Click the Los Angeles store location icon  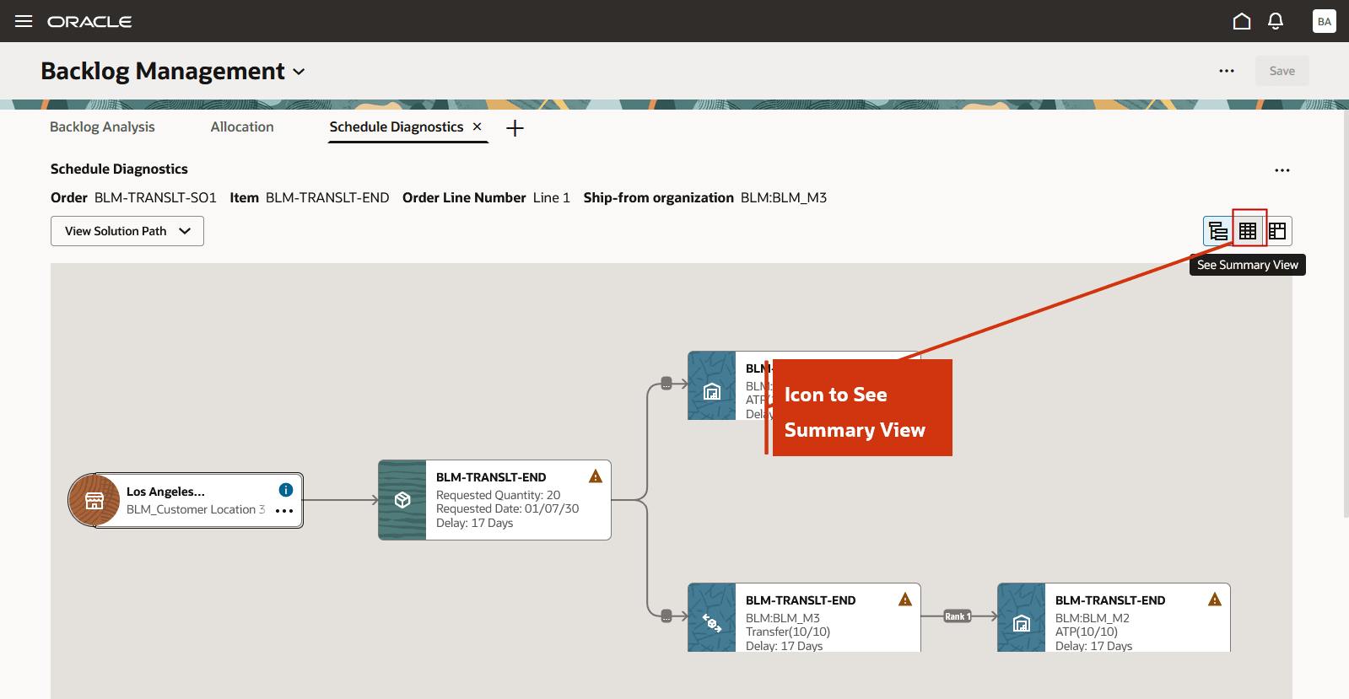[94, 501]
